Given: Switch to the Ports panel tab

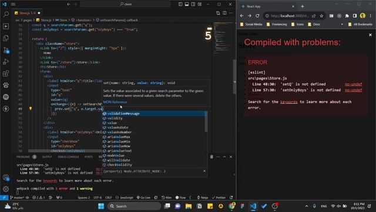Looking at the screenshot, I should tap(89, 157).
